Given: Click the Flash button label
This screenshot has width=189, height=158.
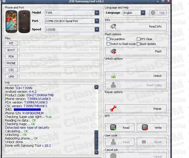Looking at the screenshot, I should click(158, 51).
